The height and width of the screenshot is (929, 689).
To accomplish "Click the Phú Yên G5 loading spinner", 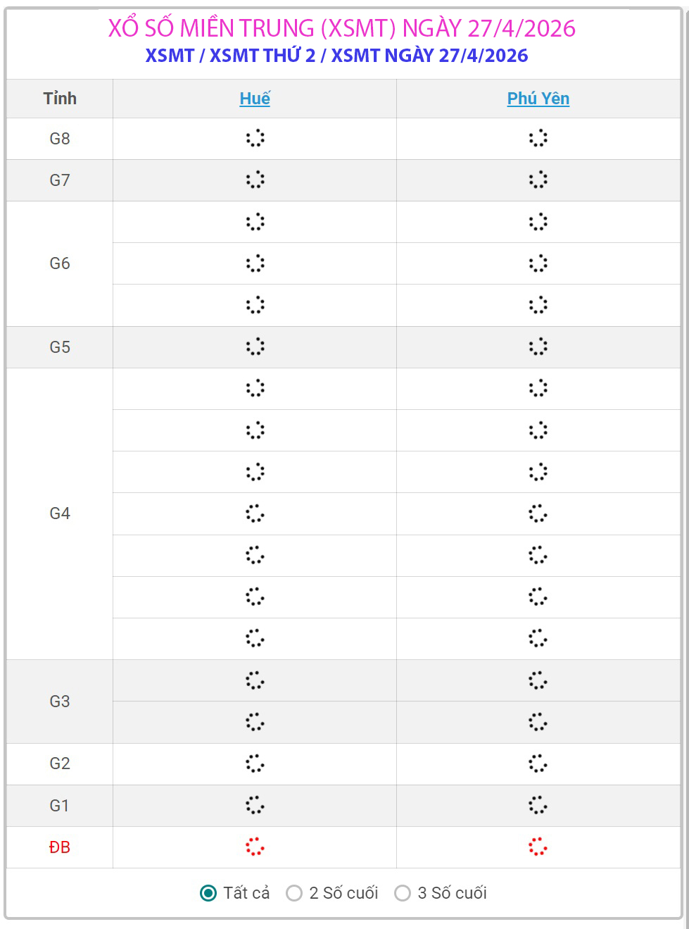I will point(538,347).
